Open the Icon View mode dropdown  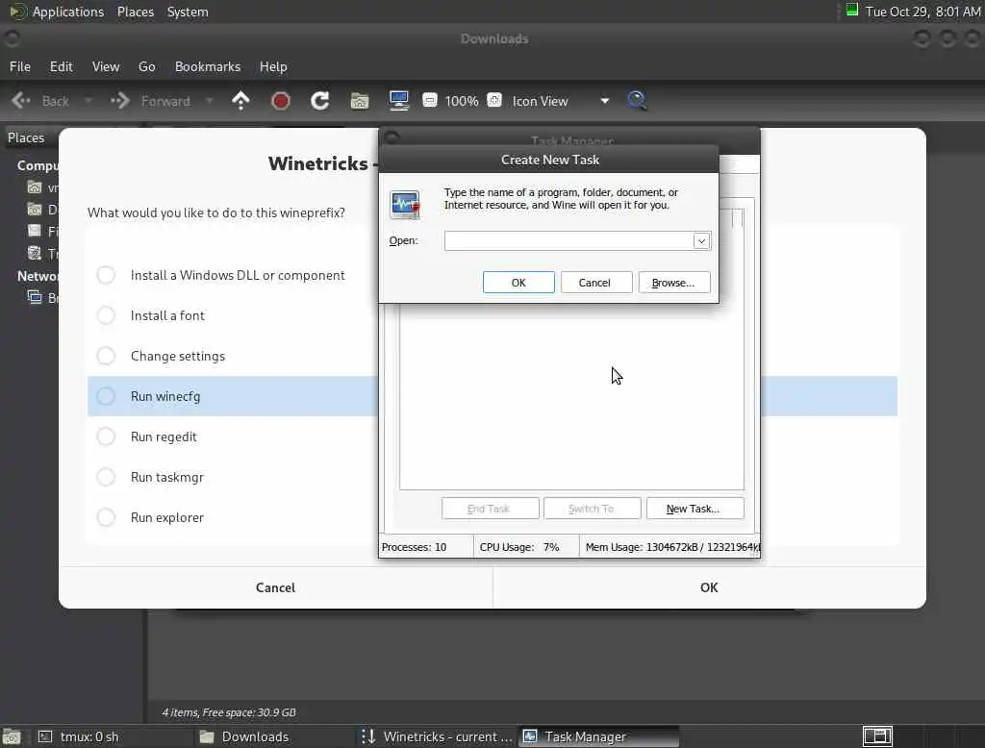(561, 101)
